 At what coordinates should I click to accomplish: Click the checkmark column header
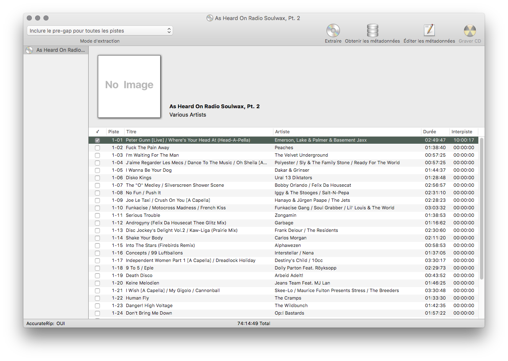coord(97,132)
